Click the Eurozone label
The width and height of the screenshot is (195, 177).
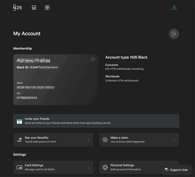pyautogui.click(x=111, y=65)
